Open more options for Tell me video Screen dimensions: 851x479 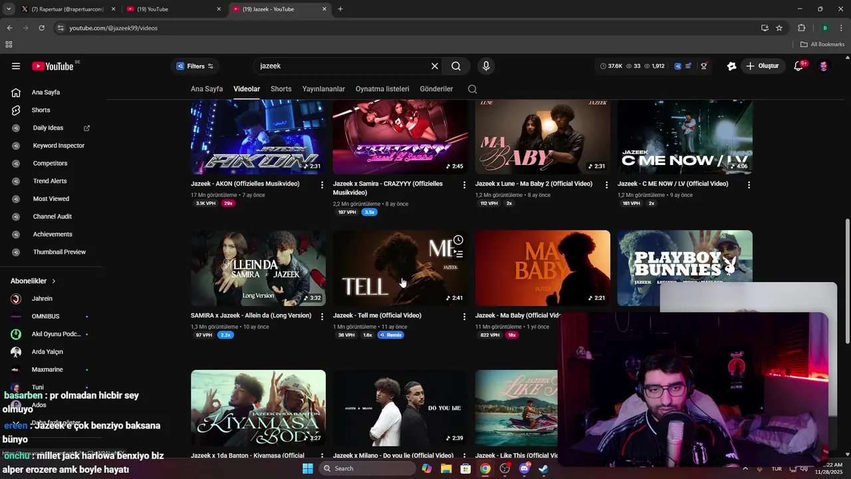465,317
